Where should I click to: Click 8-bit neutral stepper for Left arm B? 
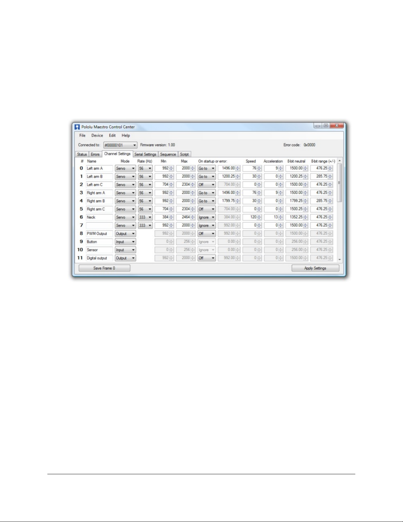coord(306,177)
